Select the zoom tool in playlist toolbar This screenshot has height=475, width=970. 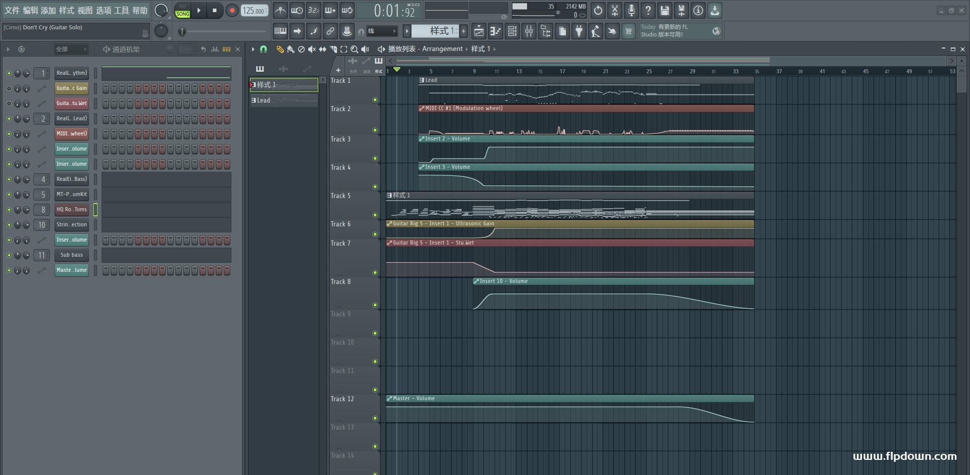coord(354,49)
